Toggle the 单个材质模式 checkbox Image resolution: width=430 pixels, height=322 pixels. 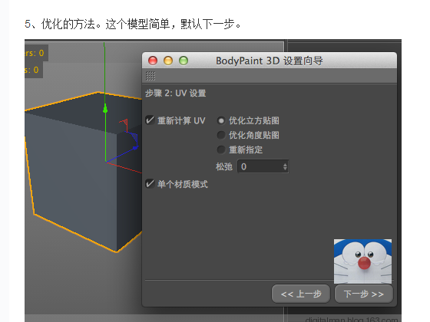(x=150, y=184)
